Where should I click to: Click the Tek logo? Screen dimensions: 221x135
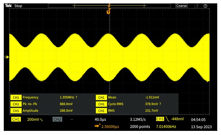click(x=8, y=6)
